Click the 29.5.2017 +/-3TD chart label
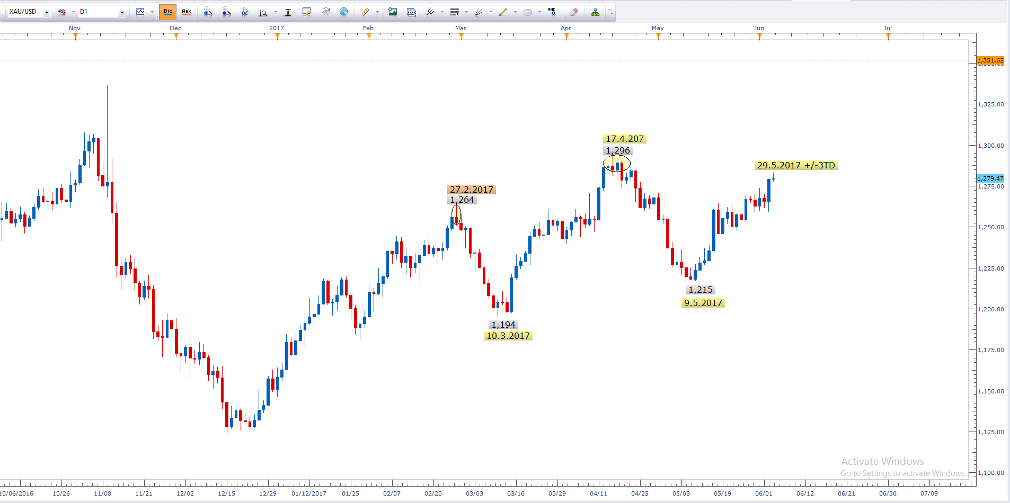The height and width of the screenshot is (503, 1010). click(x=796, y=166)
